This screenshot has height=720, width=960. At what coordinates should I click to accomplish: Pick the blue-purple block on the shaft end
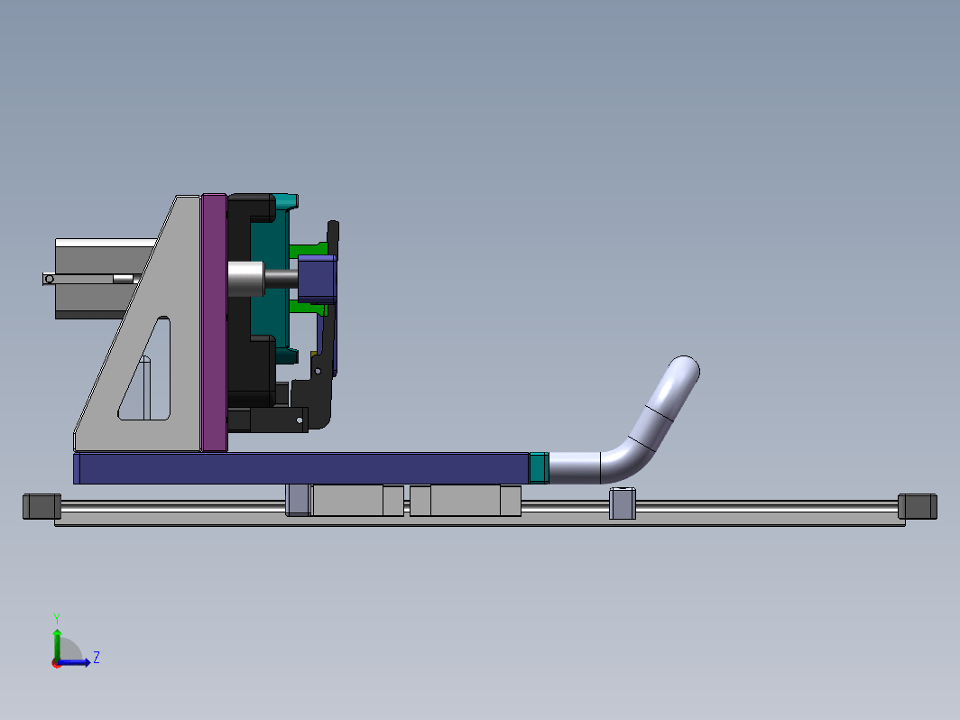pos(318,279)
